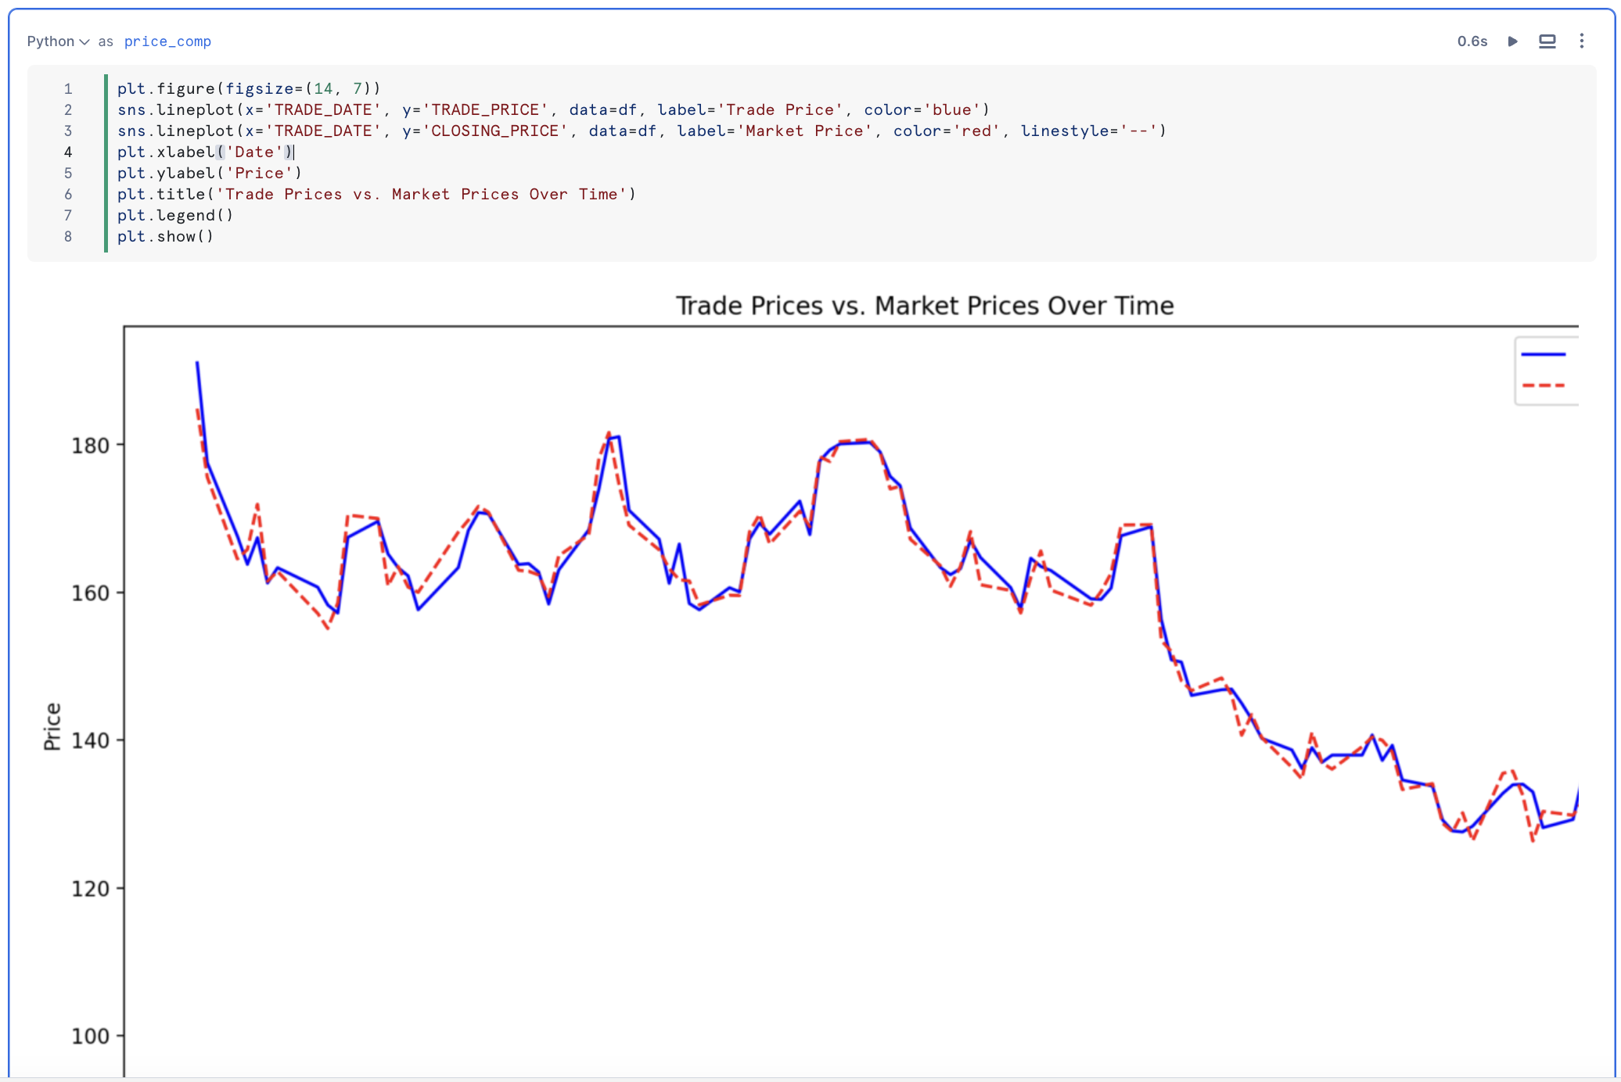Click the Market Price lineplot code line
This screenshot has height=1082, width=1621.
click(640, 131)
